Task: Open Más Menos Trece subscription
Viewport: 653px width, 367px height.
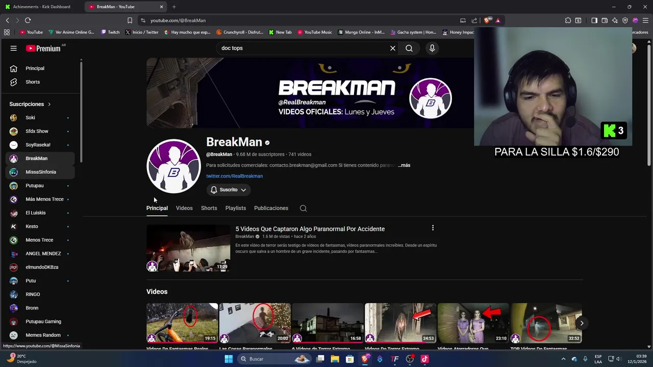Action: [x=40, y=199]
